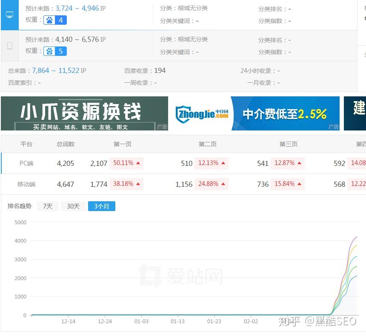
Task: Click the red up arrow beside 15.84%
Action: click(299, 184)
